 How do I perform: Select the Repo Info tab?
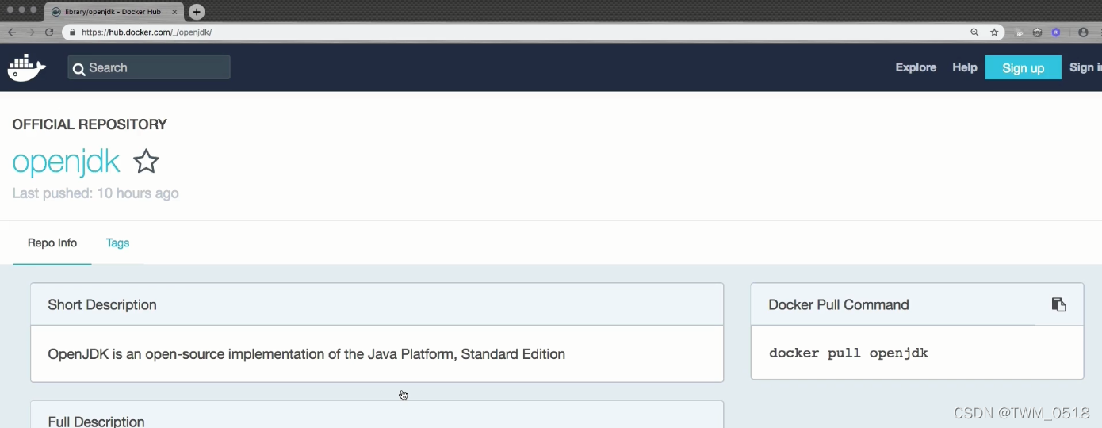click(52, 243)
